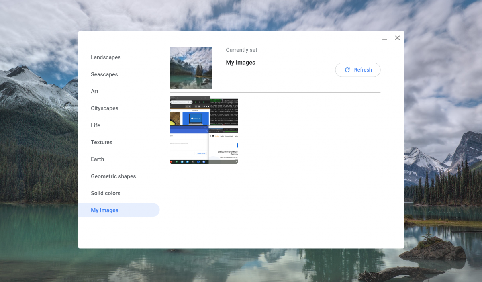Refresh the current wallpaper

tap(357, 69)
